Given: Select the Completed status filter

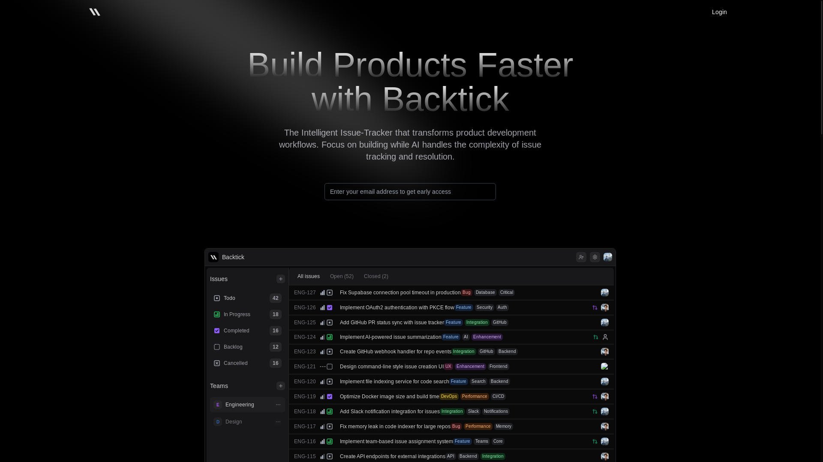Looking at the screenshot, I should point(247,331).
